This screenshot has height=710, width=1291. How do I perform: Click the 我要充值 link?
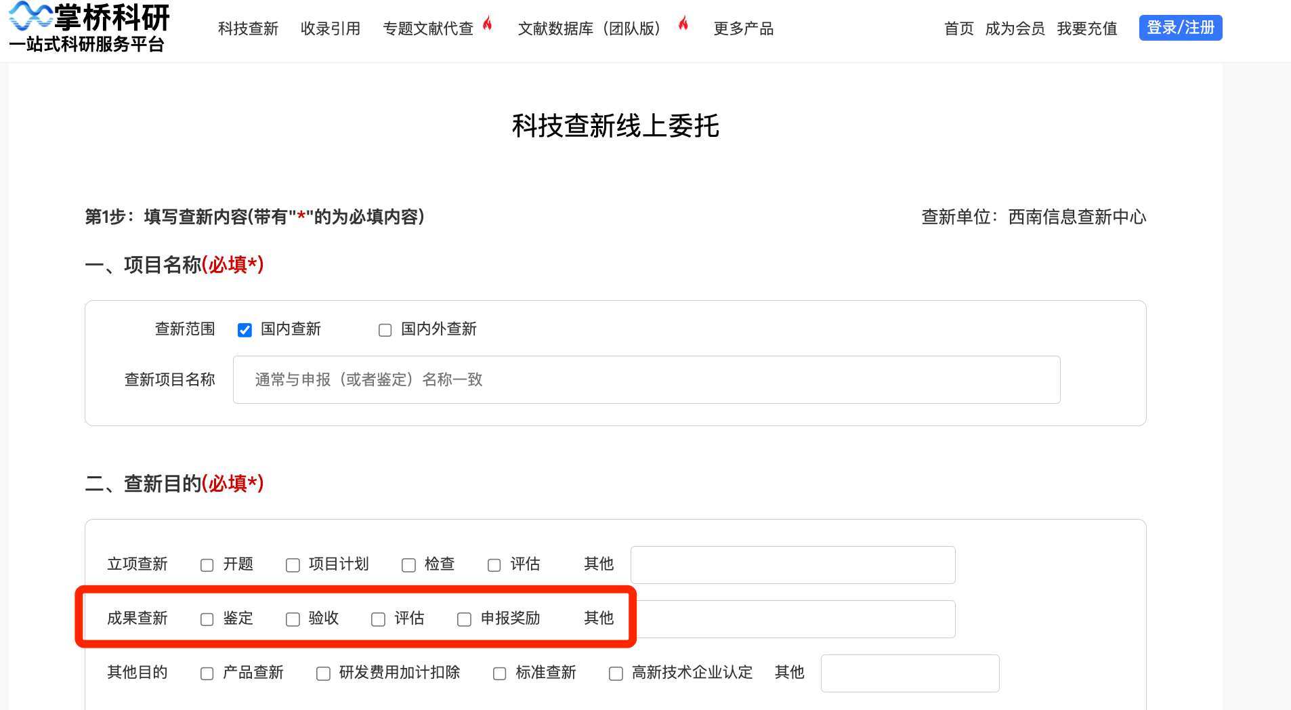pos(1087,28)
